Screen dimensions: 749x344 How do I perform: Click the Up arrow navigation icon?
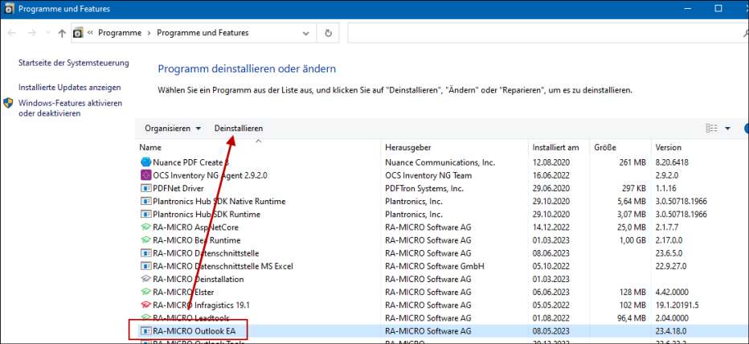62,33
